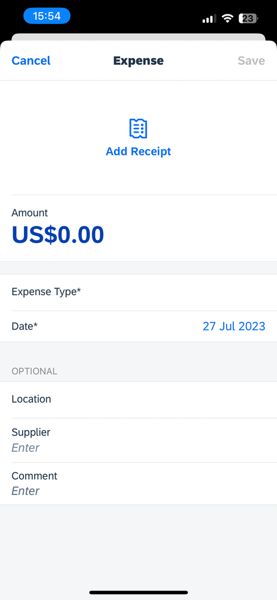Tap the Supplier field label
The image size is (277, 600).
tap(31, 432)
